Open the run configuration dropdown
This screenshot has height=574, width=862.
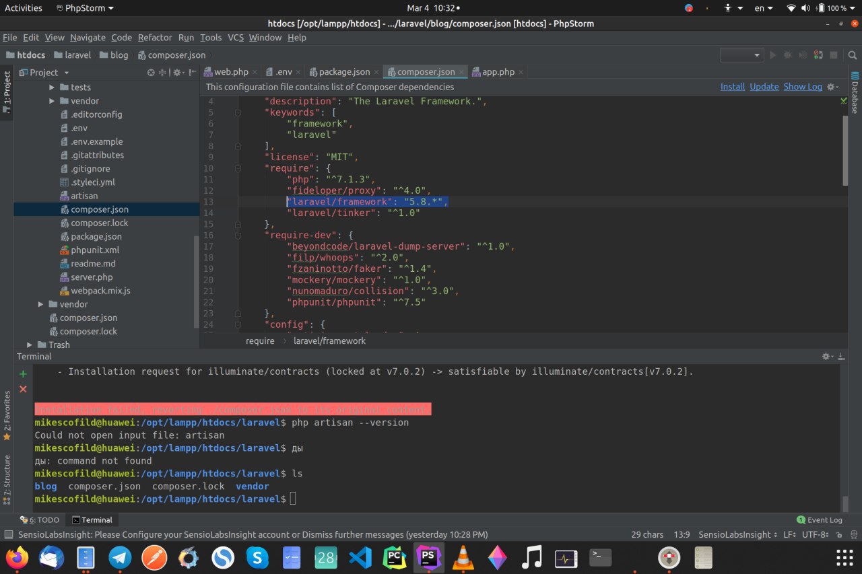point(741,55)
